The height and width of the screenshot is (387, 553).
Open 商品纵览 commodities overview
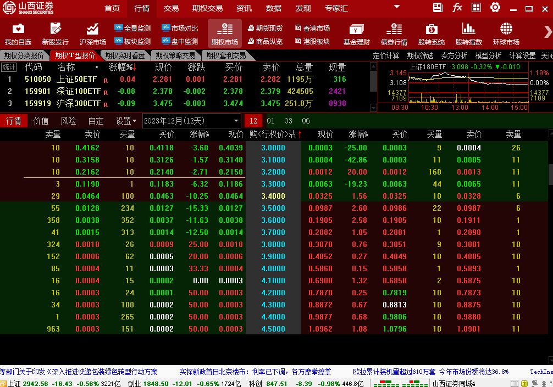coord(265,42)
